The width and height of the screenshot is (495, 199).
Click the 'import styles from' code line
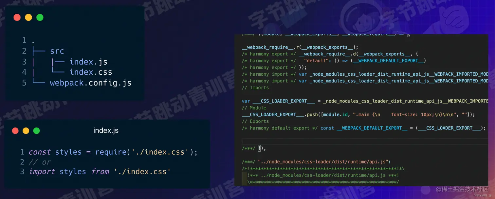point(100,172)
